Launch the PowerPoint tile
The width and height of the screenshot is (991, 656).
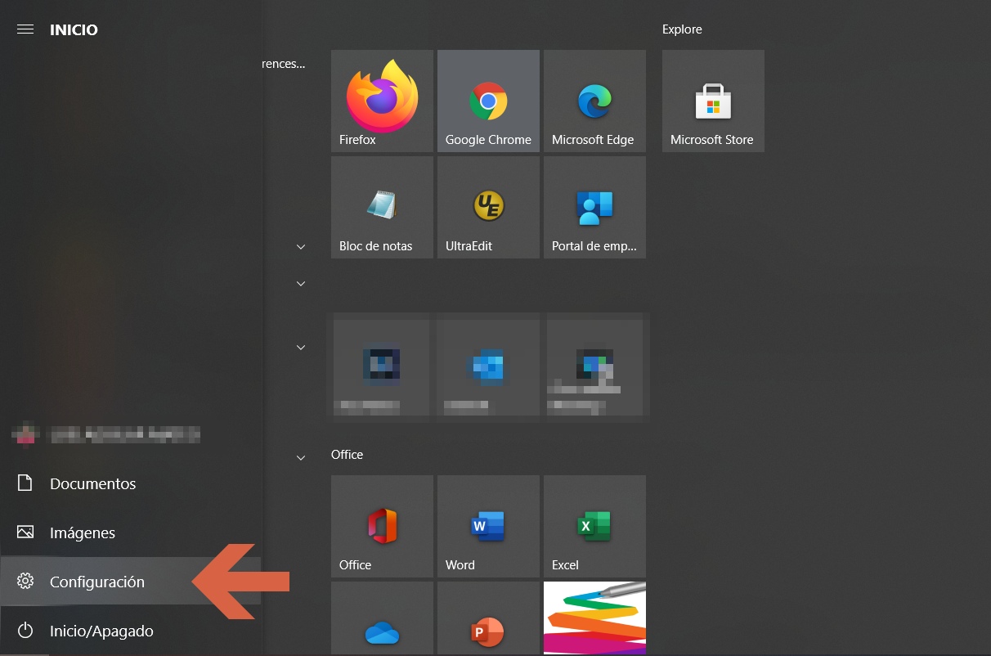[x=488, y=618]
